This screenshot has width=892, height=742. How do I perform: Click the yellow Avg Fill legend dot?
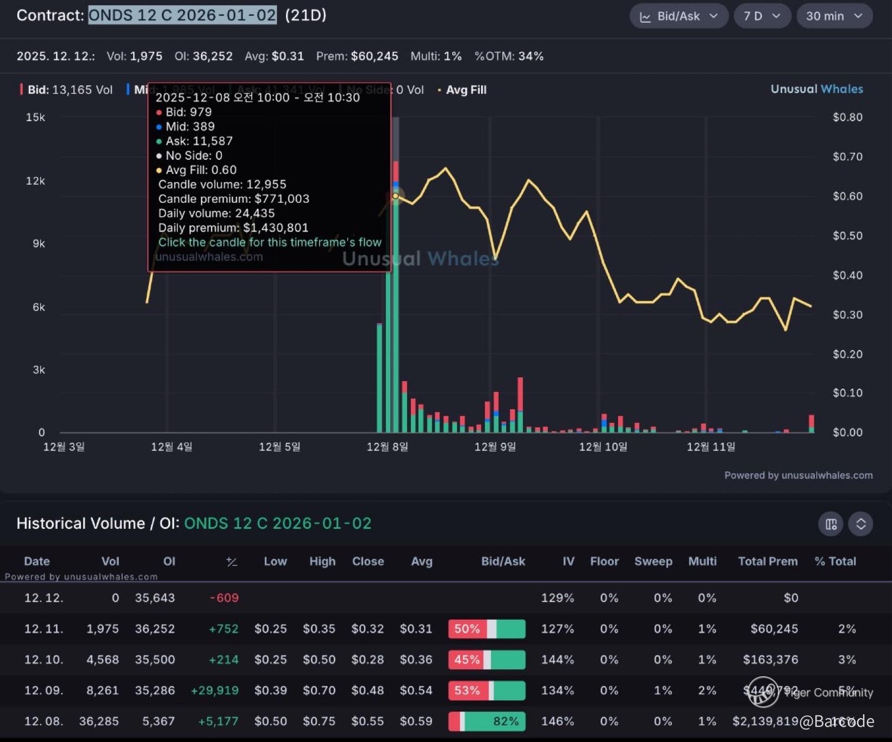[x=439, y=90]
